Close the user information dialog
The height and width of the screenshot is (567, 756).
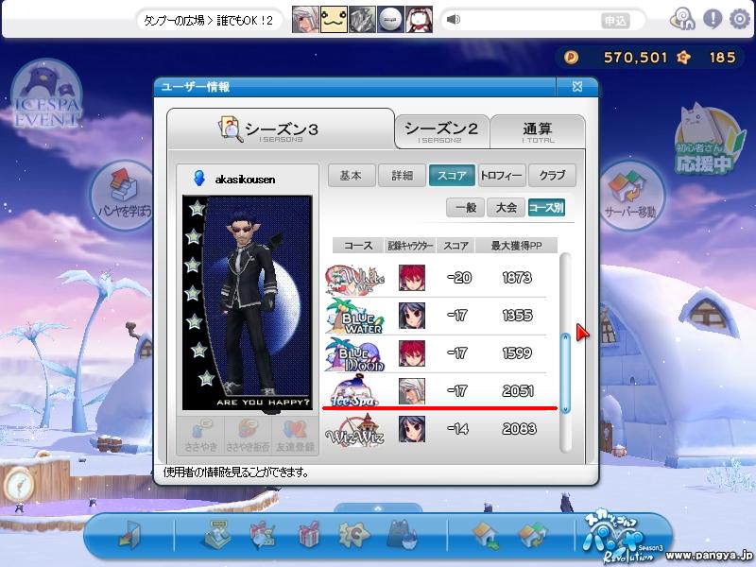(577, 87)
